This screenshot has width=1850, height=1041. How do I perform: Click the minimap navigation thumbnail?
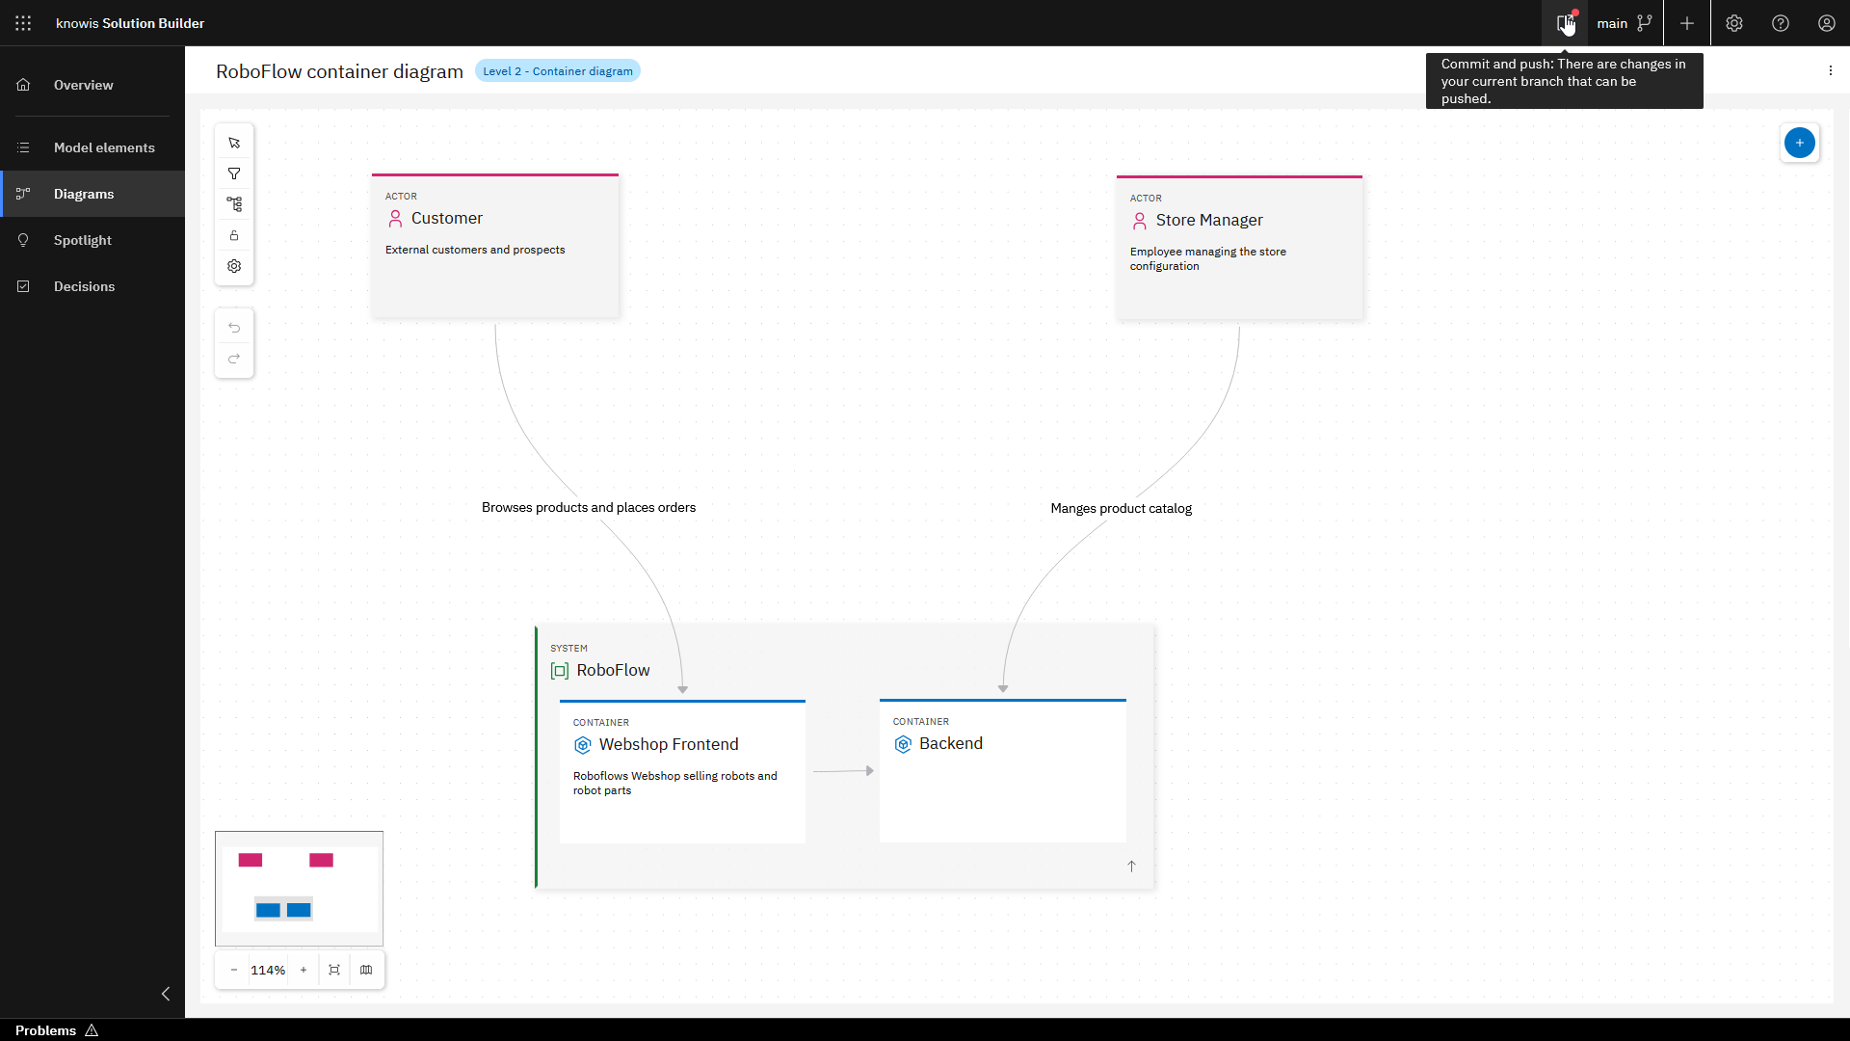(299, 887)
